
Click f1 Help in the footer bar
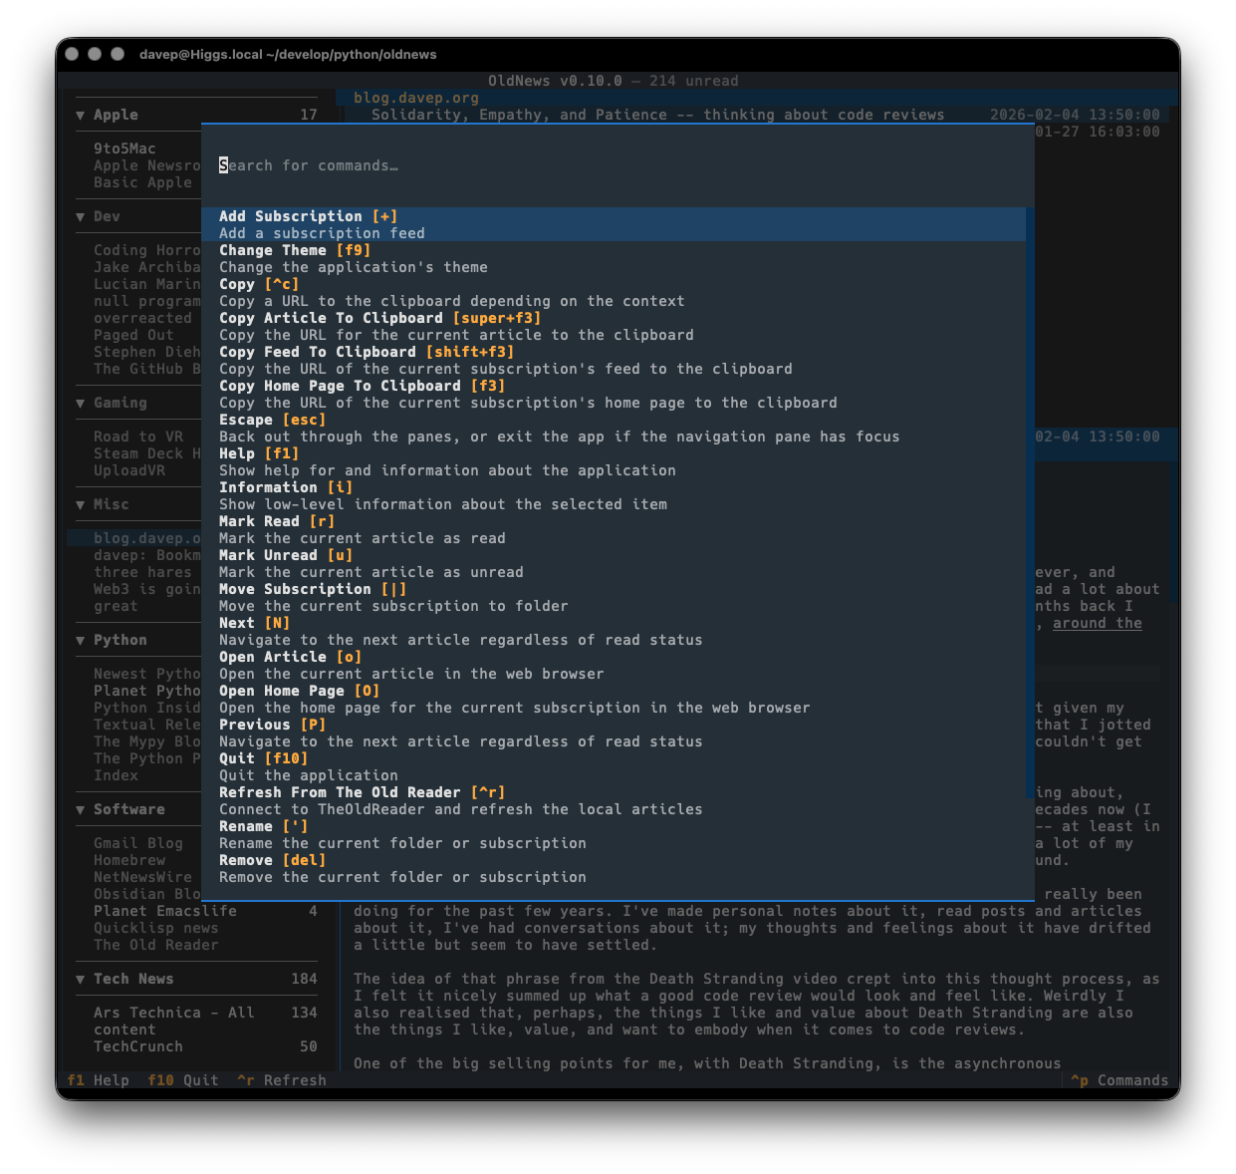tap(98, 1079)
